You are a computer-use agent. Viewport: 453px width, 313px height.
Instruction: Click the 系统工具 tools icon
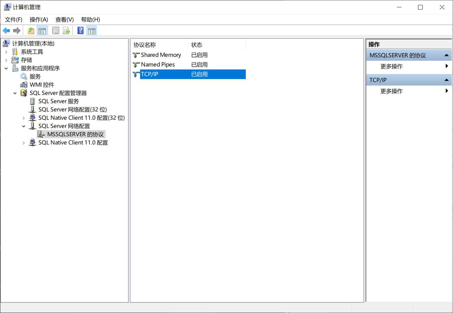[15, 52]
